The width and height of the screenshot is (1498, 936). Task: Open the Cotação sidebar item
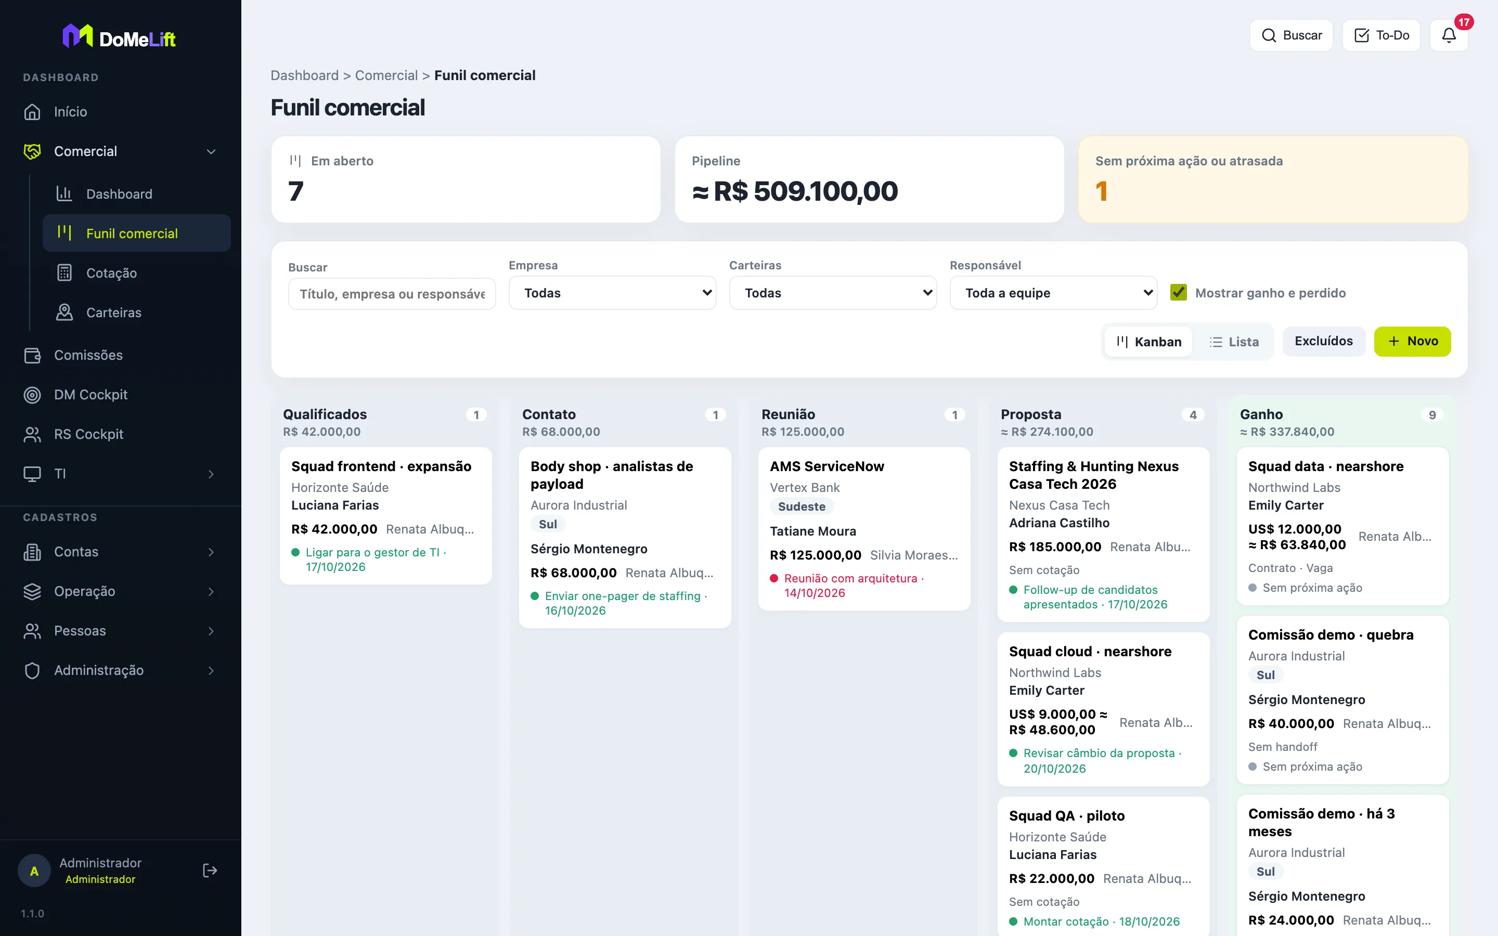[137, 273]
